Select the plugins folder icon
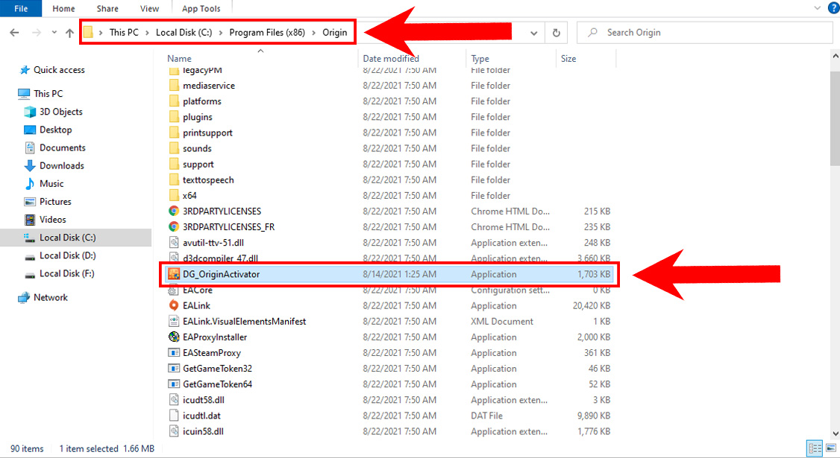 click(174, 117)
